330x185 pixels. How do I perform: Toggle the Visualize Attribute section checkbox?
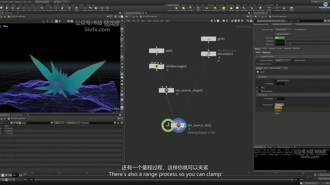point(259,57)
